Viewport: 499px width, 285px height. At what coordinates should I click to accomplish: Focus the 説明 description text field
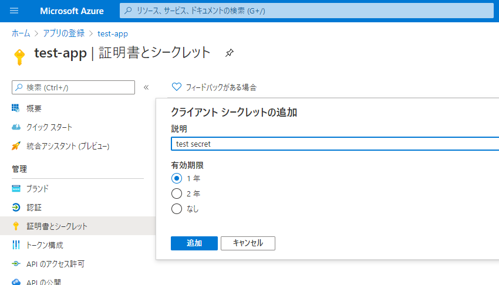(x=335, y=144)
